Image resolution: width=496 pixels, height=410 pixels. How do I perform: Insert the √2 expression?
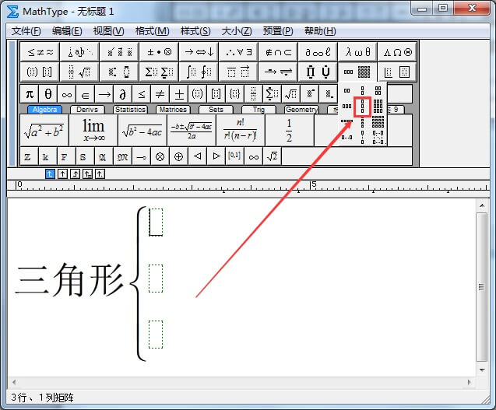[x=272, y=156]
